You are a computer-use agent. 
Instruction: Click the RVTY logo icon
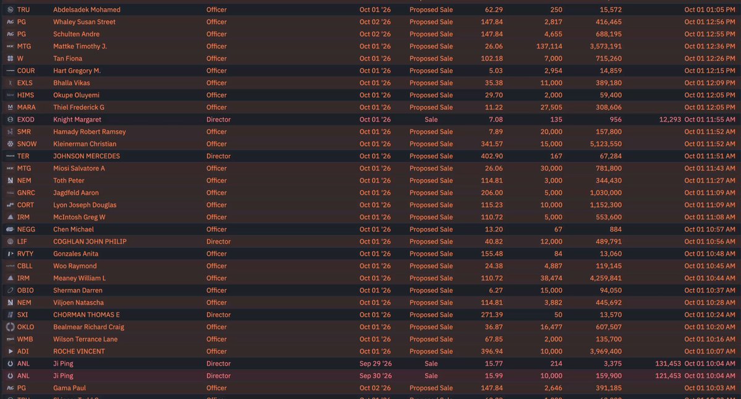pos(10,254)
